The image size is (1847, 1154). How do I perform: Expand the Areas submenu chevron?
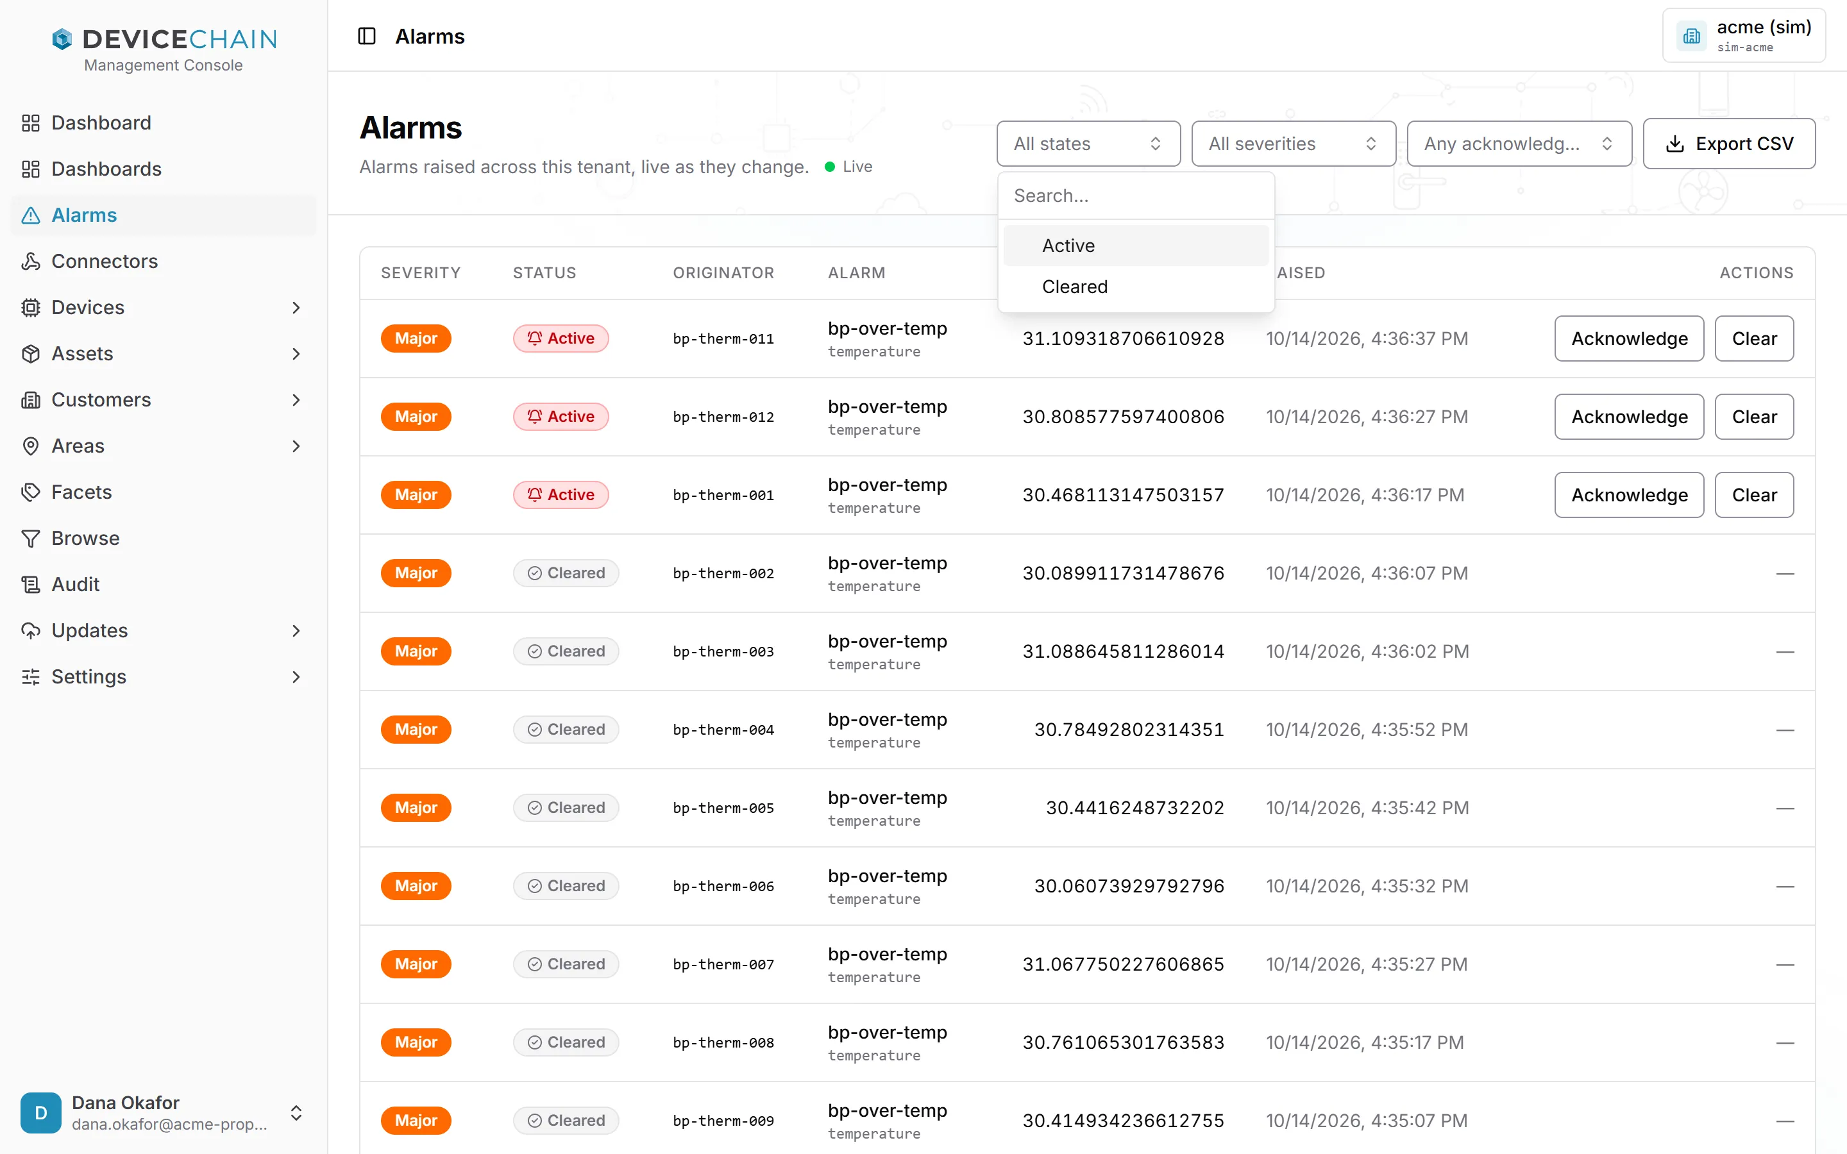[296, 446]
